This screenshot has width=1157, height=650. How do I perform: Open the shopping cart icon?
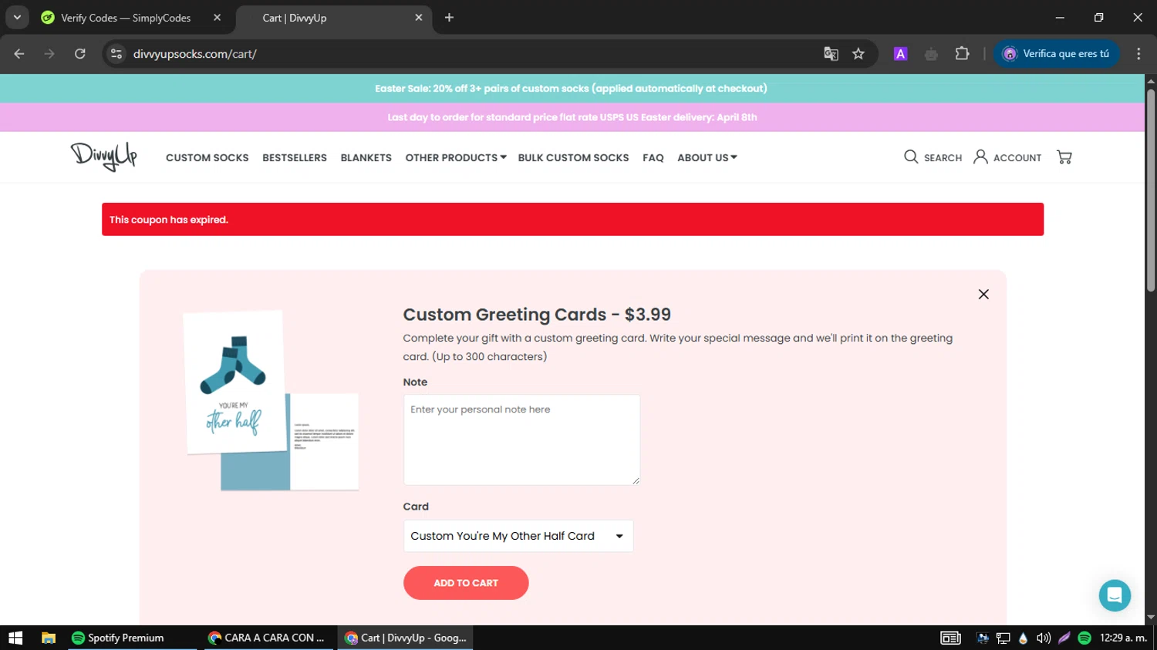pyautogui.click(x=1064, y=157)
